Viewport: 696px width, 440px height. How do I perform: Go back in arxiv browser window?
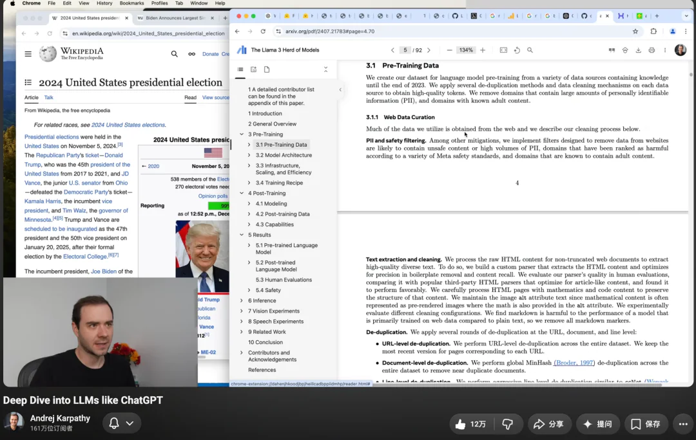pyautogui.click(x=237, y=32)
